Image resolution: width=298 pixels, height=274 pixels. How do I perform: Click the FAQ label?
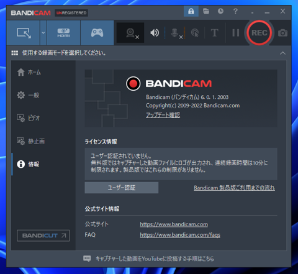pos(90,235)
